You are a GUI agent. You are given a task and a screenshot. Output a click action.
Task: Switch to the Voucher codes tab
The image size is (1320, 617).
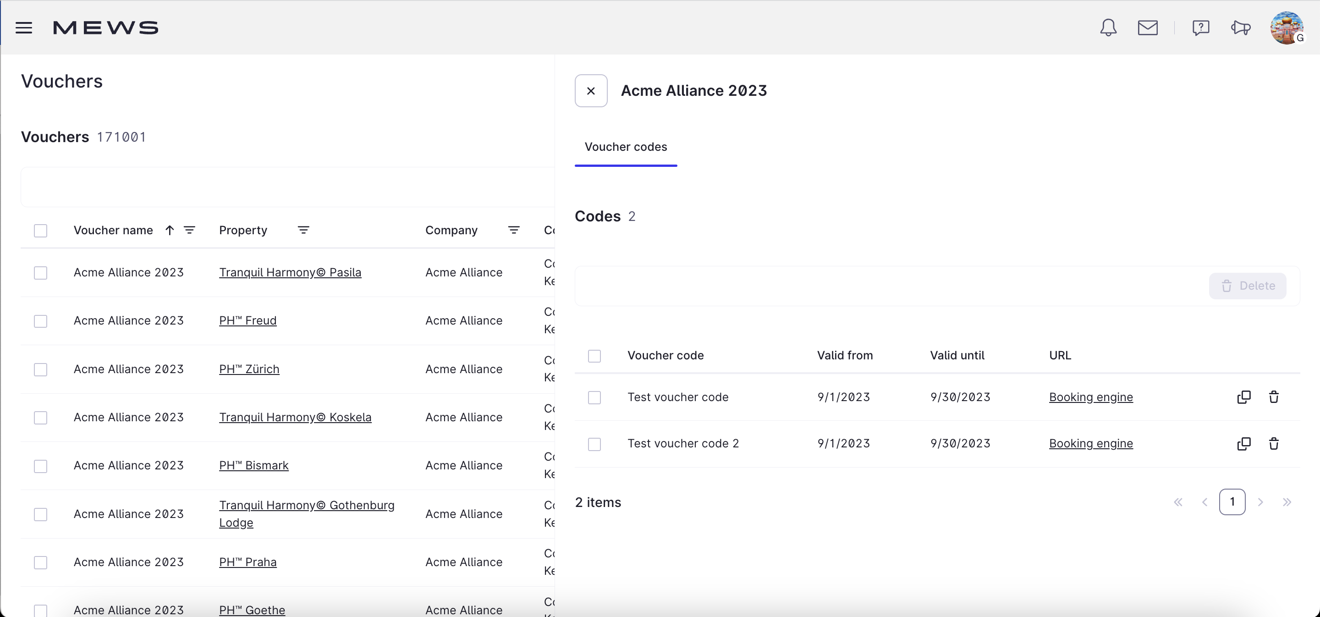pos(626,147)
